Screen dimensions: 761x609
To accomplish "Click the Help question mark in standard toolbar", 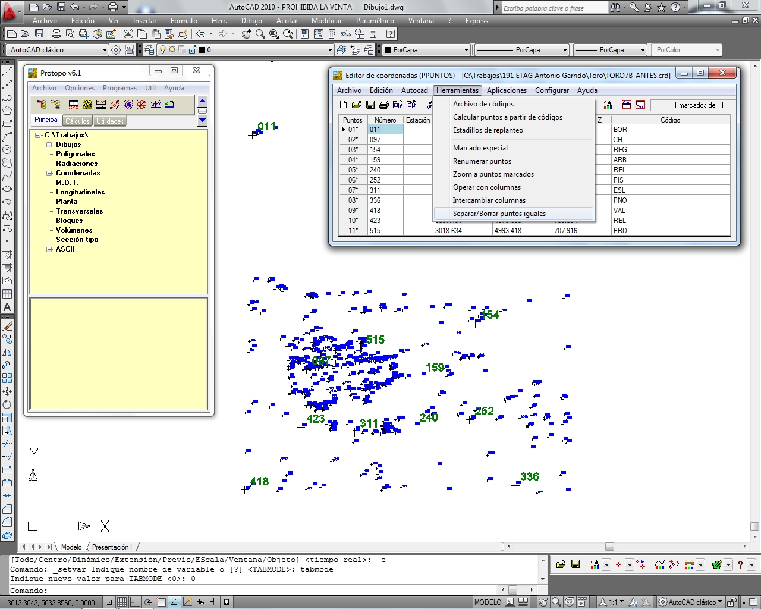I will [391, 34].
